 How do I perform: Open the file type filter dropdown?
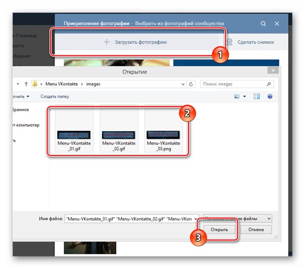[x=237, y=219]
